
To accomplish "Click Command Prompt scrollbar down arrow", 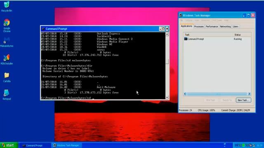I will [x=167, y=97].
